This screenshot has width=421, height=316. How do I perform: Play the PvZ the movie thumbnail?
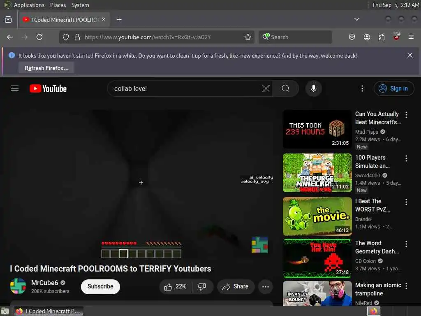[317, 216]
